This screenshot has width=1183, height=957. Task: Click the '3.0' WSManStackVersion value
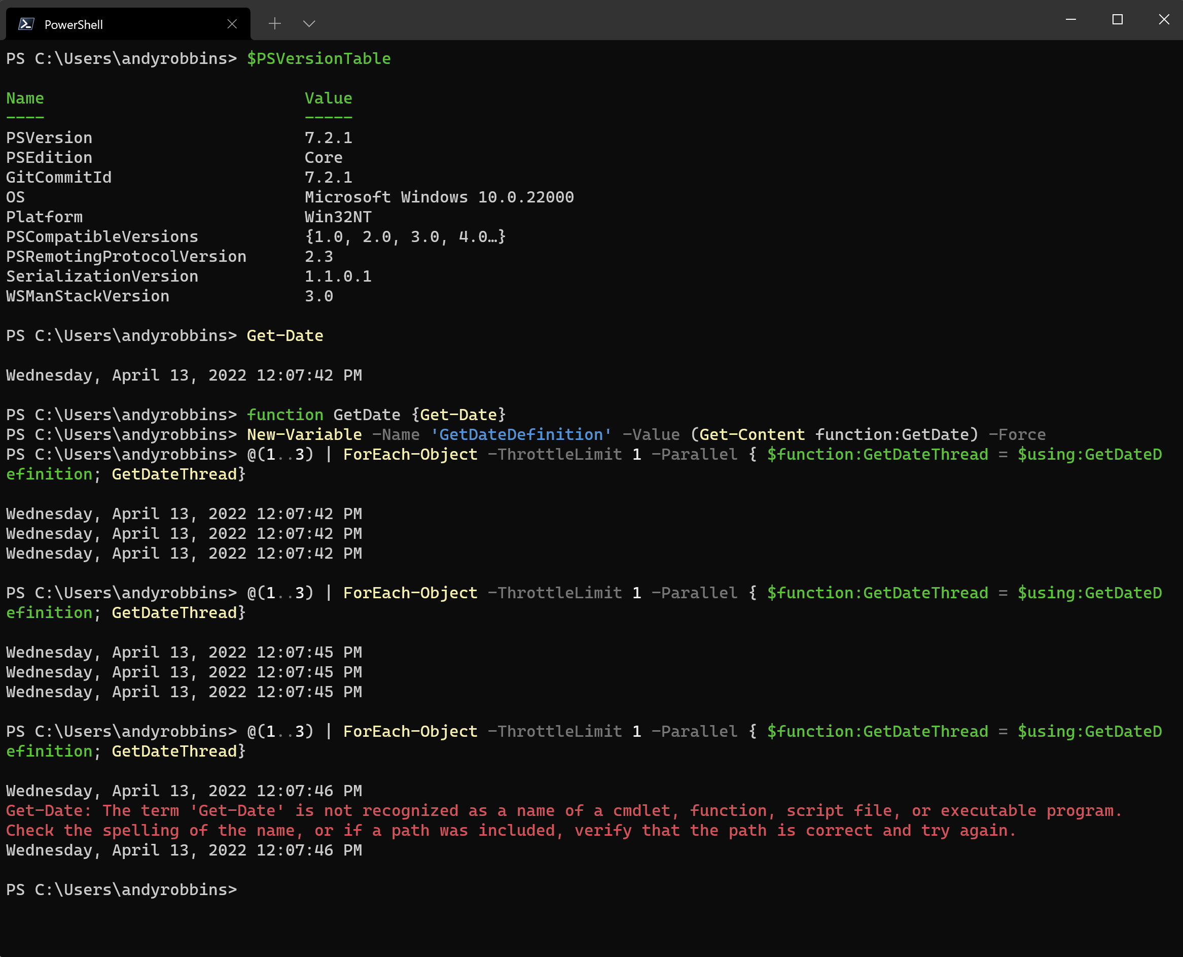[x=319, y=296]
